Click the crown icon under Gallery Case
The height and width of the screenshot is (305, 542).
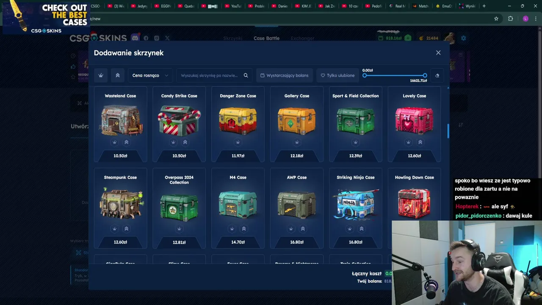297,142
